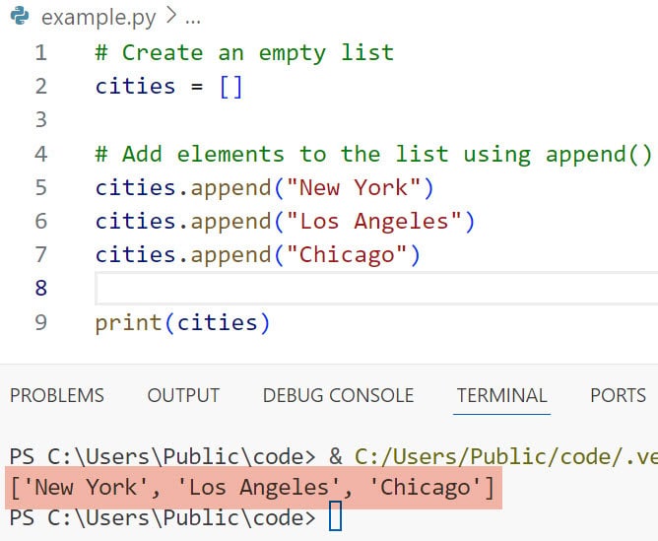Open the DEBUG CONSOLE tab
The height and width of the screenshot is (541, 658).
[338, 395]
